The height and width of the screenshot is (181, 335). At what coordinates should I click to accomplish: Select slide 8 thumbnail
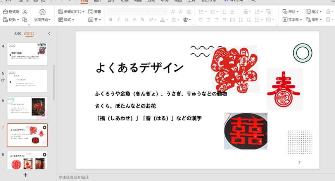pos(28,160)
